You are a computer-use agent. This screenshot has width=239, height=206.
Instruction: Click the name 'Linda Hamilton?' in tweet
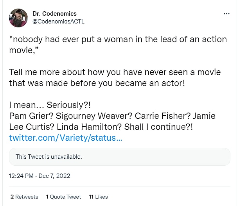click(x=89, y=127)
